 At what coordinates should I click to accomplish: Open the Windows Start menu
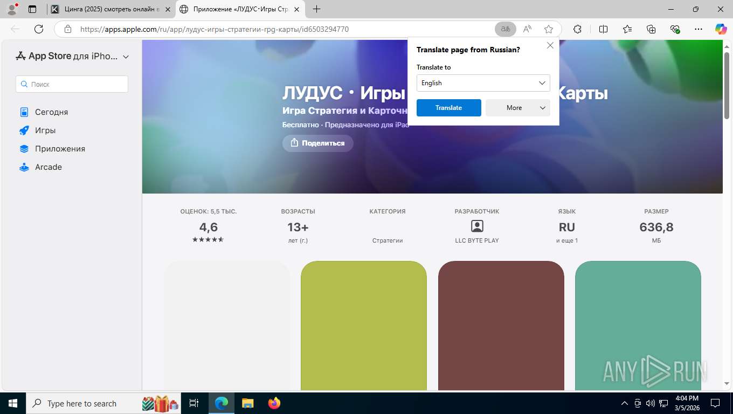point(12,403)
